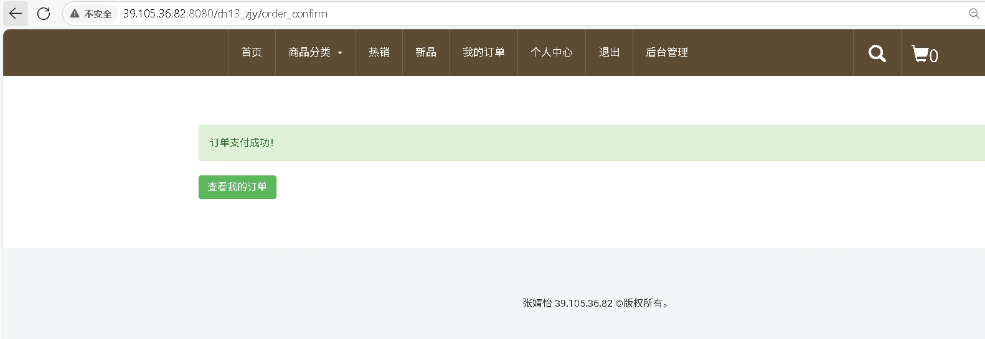Click the cart item count 0
The height and width of the screenshot is (339, 985).
click(x=933, y=56)
